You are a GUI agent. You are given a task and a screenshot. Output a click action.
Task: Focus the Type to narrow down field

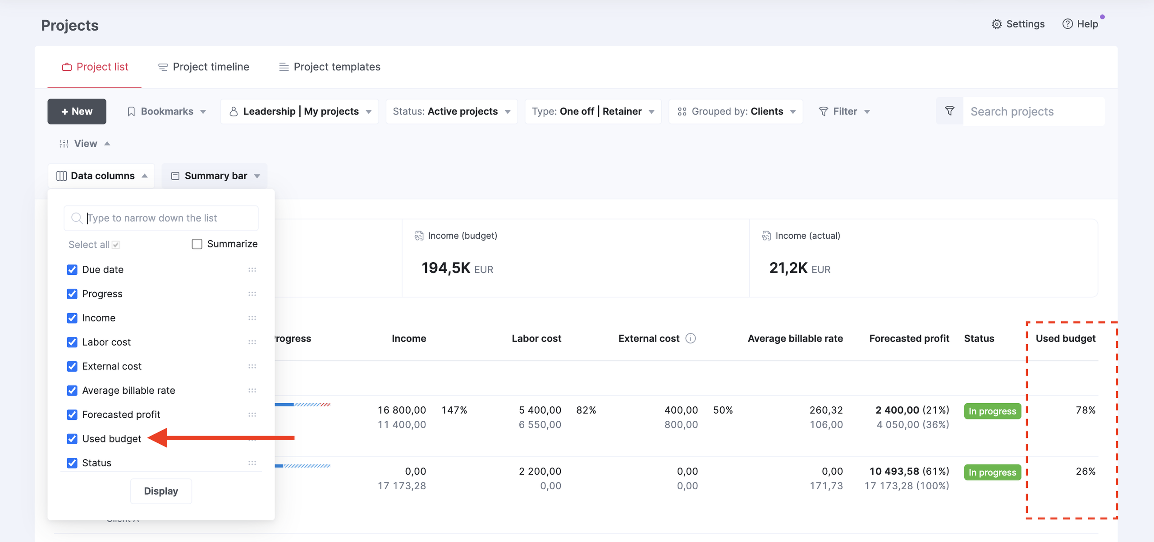[x=161, y=219]
